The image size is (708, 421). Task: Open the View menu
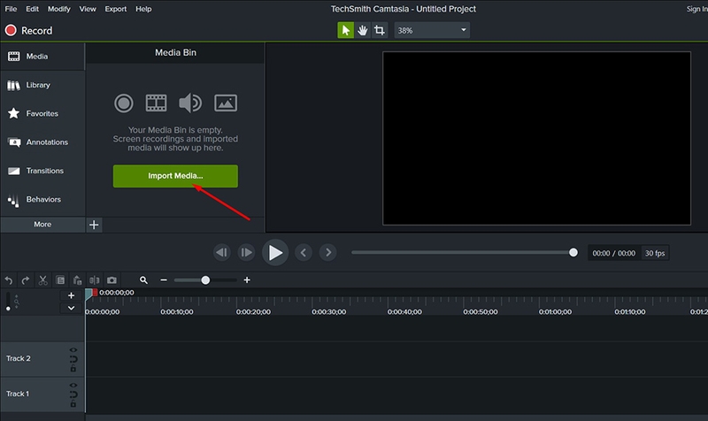[88, 9]
